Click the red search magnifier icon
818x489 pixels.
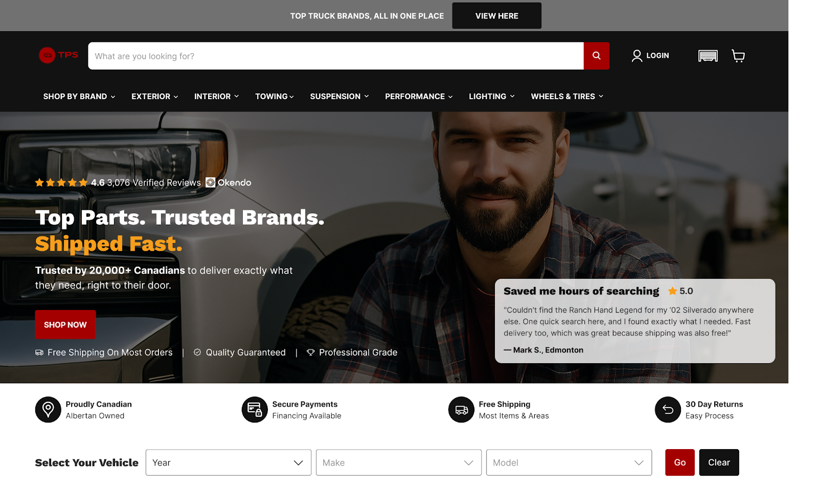[596, 56]
